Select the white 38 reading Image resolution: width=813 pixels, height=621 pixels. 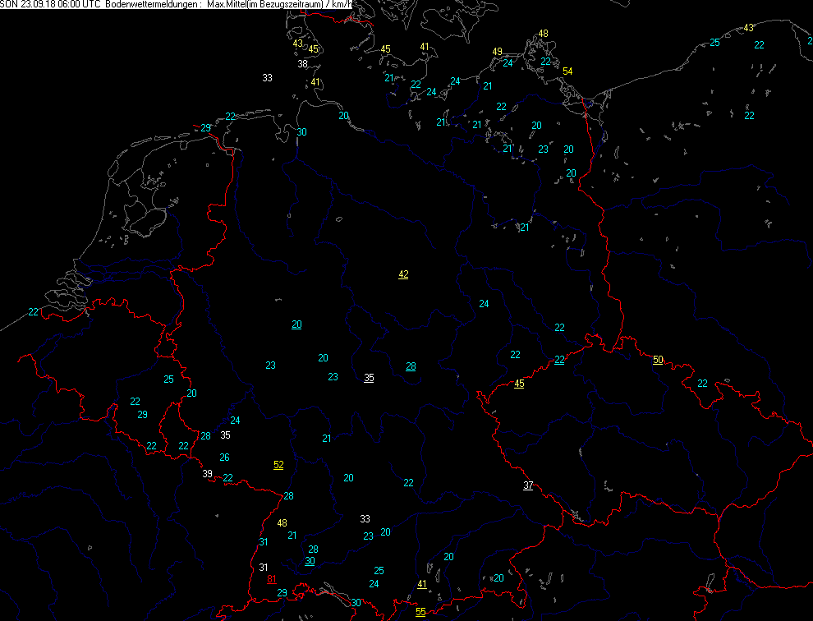tap(302, 64)
